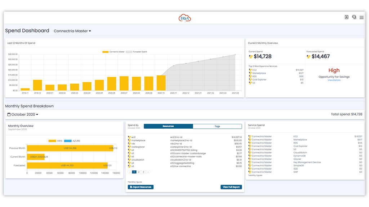Toggle AWS legend in Monthly Overview chart
The height and width of the screenshot is (207, 369).
(x=55, y=141)
